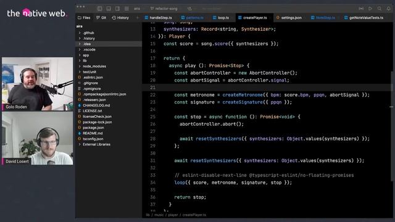Select the aira project root

(x=80, y=26)
